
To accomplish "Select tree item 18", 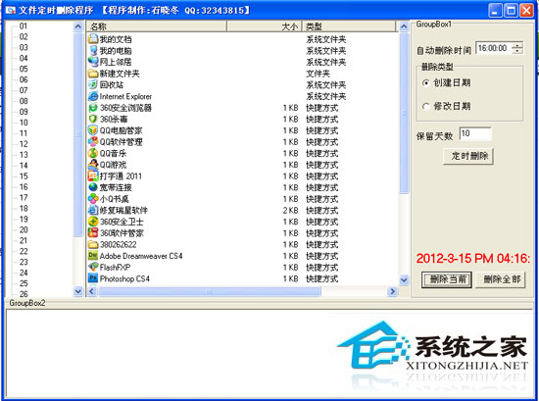I will (24, 209).
